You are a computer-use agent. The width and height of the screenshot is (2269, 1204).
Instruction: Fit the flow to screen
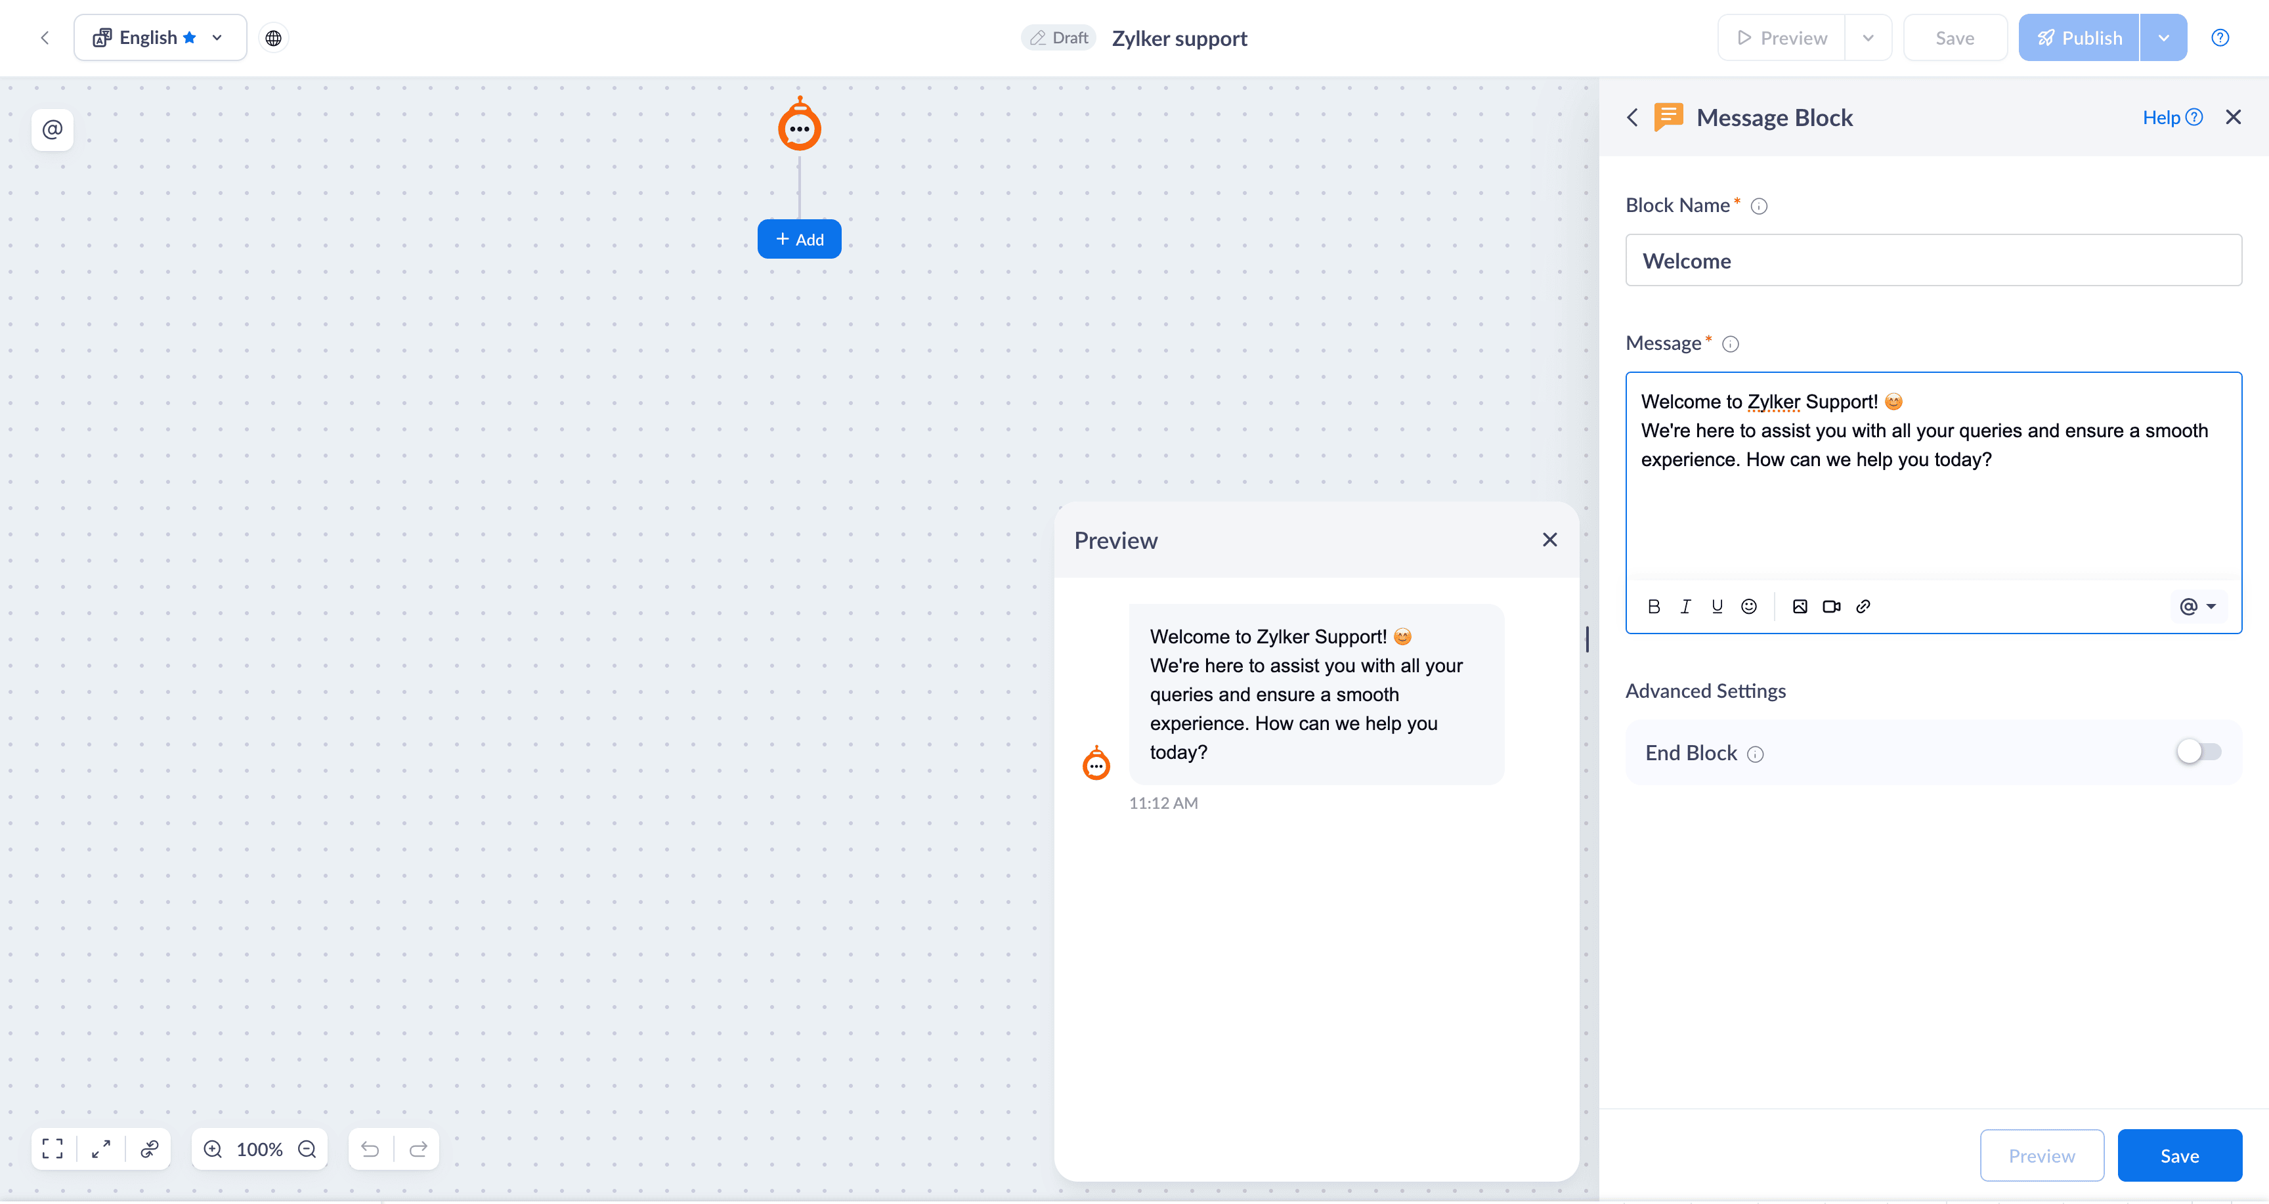click(53, 1150)
